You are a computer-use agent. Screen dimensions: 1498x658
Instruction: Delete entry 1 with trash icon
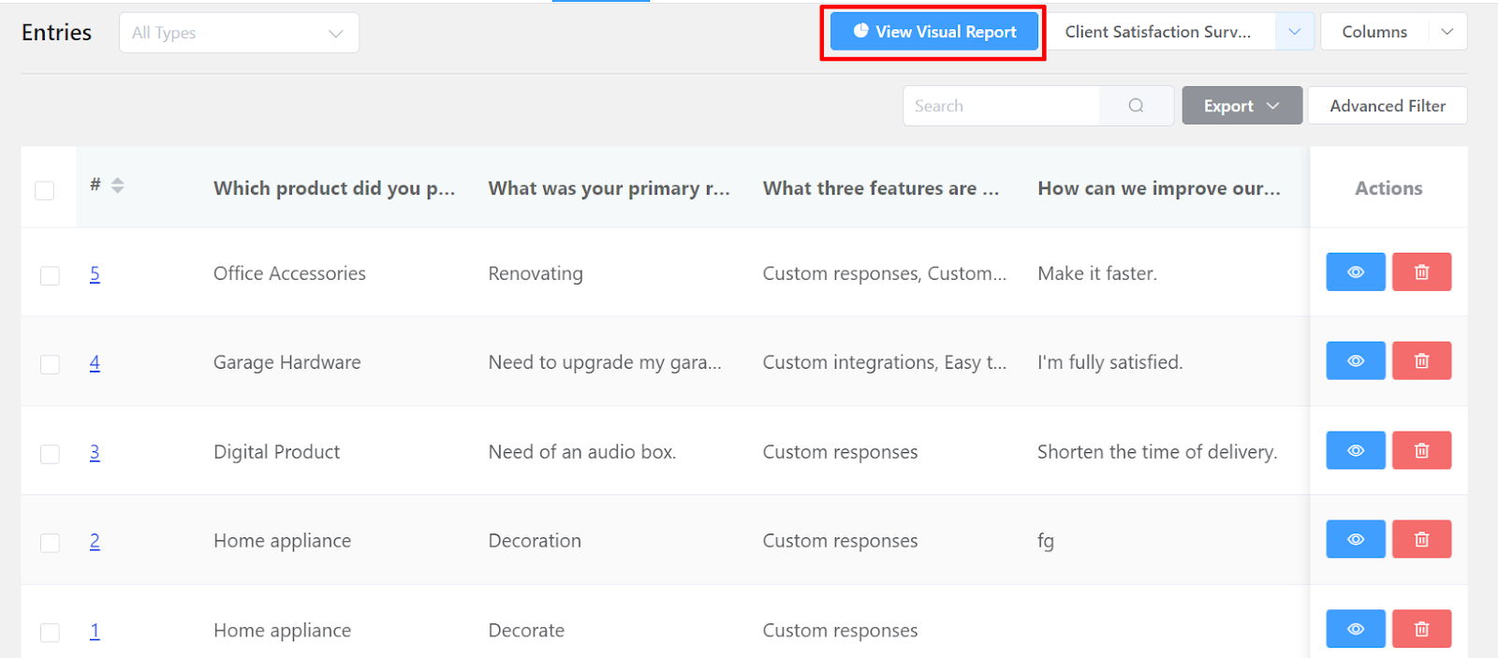1421,629
